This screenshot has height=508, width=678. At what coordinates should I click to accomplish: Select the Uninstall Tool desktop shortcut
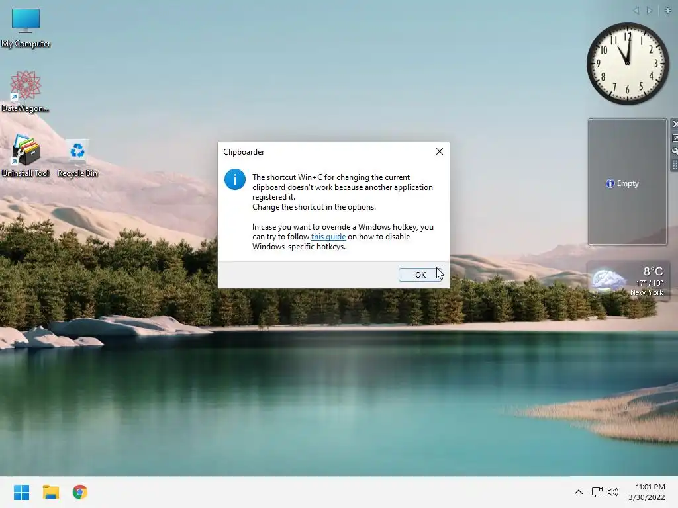click(26, 155)
